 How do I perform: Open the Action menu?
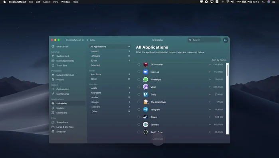(x=46, y=2)
